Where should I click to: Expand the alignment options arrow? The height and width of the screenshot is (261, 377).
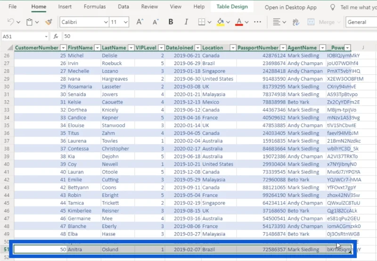(x=284, y=22)
